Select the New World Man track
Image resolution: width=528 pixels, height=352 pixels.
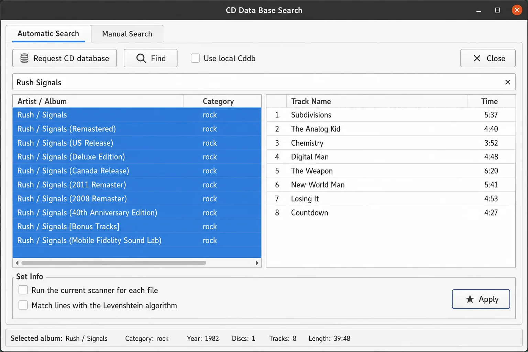pos(391,185)
